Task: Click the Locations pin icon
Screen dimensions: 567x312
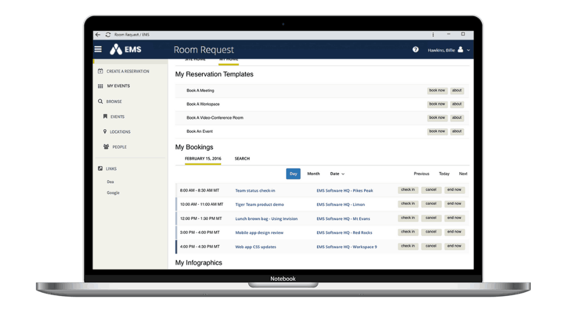Action: tap(105, 132)
